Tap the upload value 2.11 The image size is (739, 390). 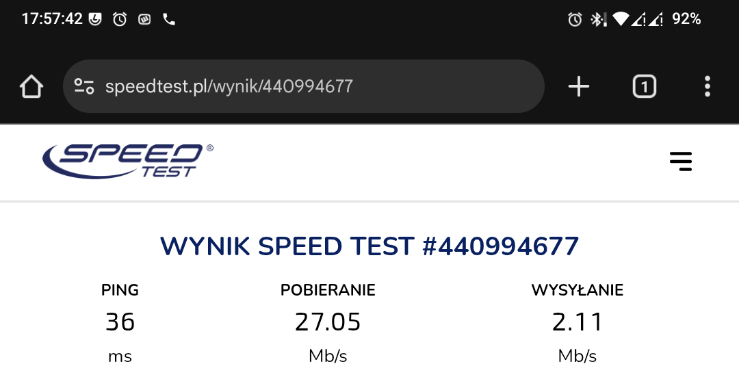click(578, 322)
